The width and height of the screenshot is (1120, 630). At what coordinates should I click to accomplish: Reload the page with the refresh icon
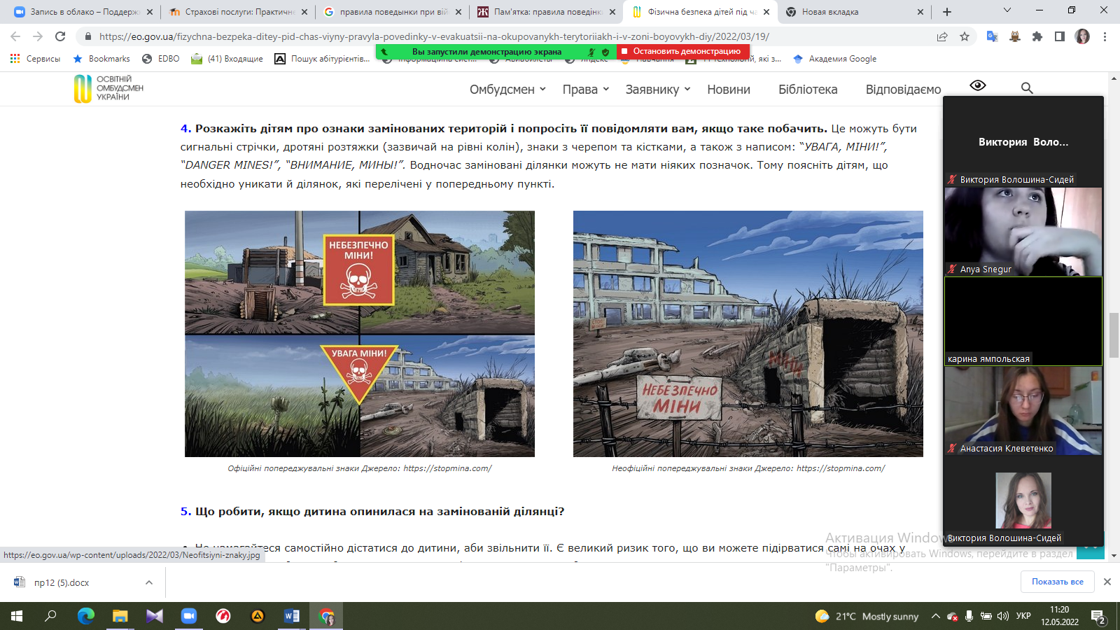coord(60,36)
